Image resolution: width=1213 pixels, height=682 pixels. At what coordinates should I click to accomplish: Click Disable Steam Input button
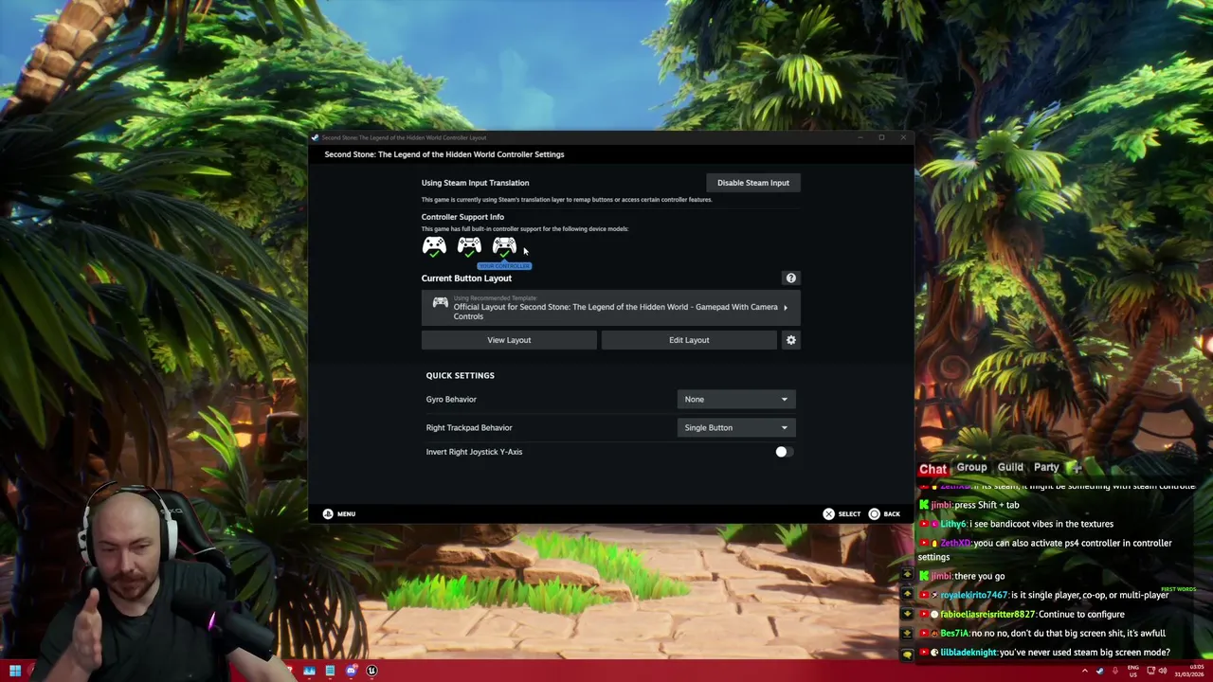pos(753,183)
